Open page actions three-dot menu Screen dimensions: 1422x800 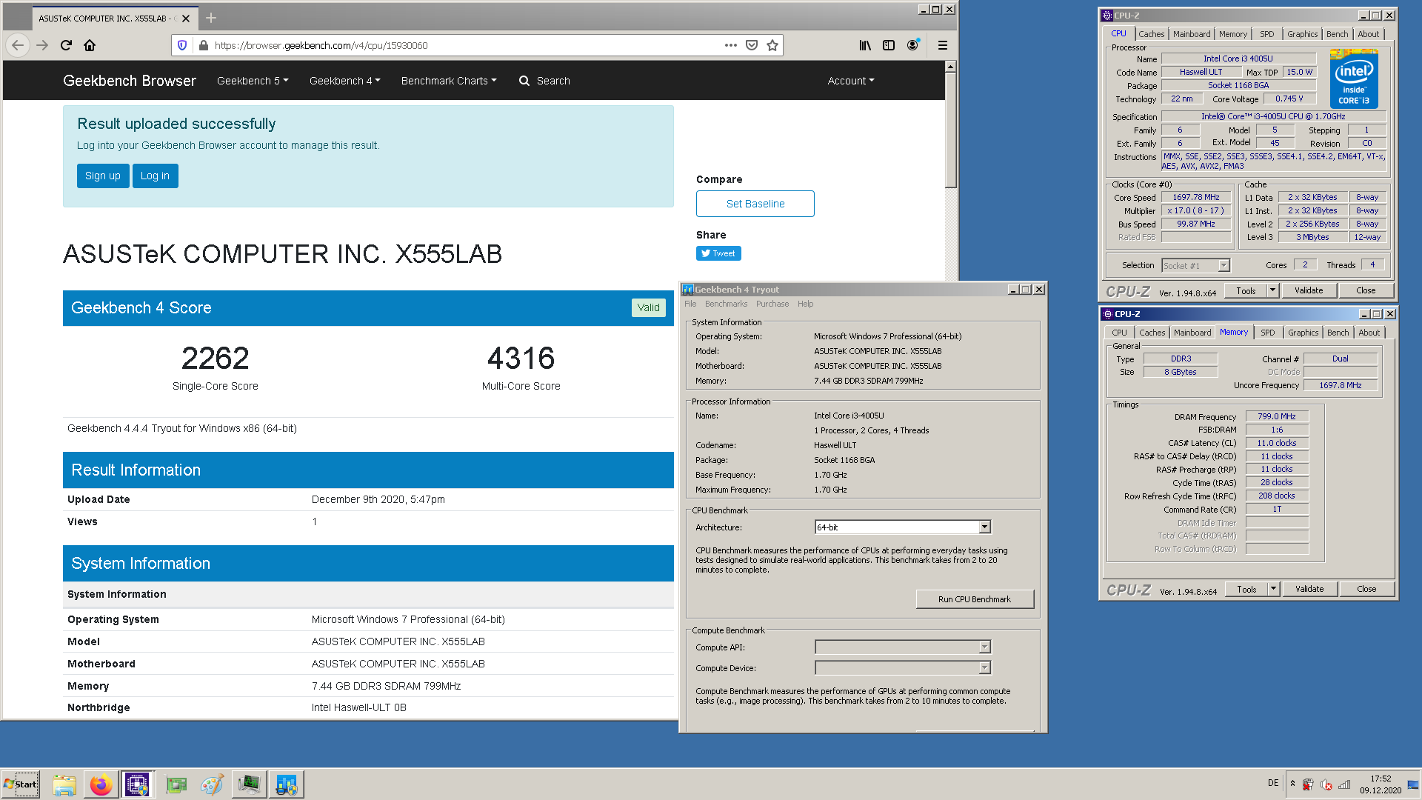coord(731,45)
